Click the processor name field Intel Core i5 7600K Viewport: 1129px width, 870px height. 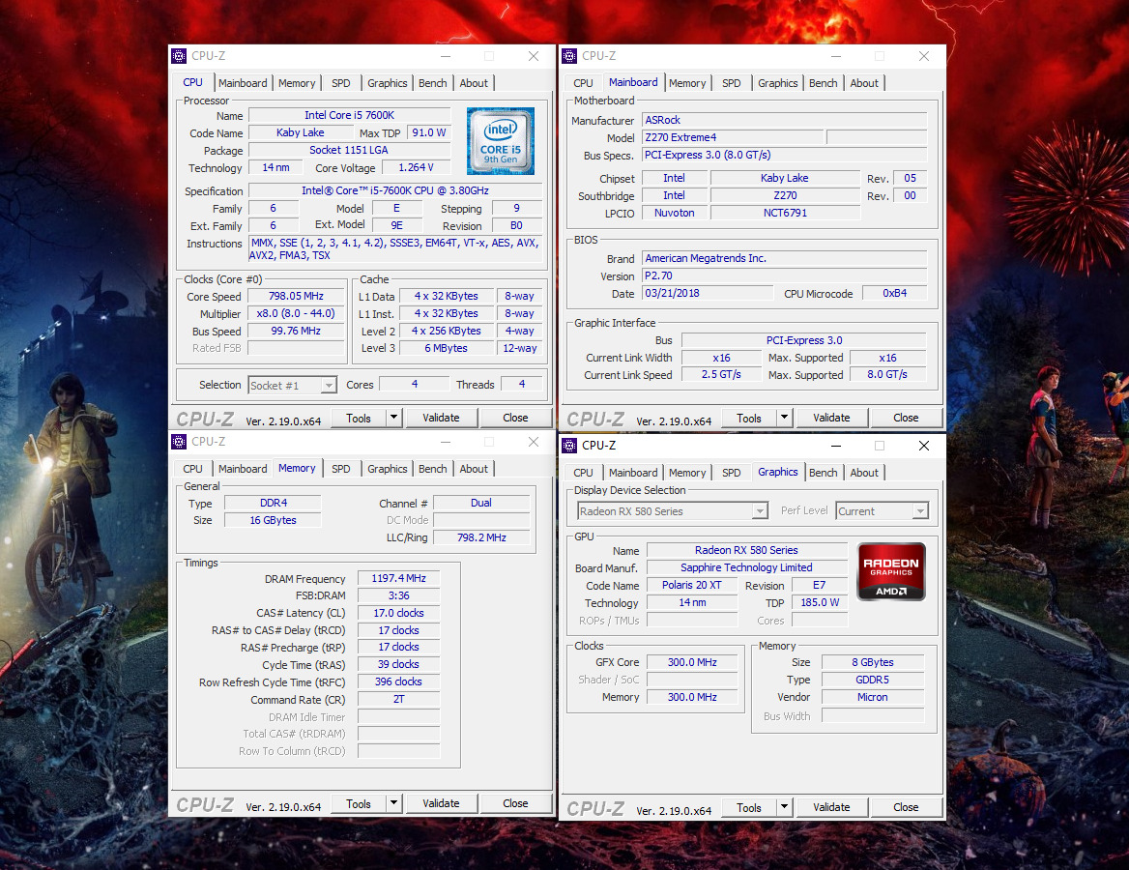[x=349, y=115]
